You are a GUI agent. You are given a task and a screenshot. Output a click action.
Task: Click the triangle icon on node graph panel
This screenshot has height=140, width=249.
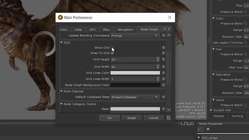[186, 124]
